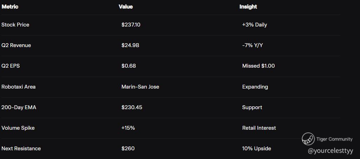The image size is (360, 159).
Task: Click the Q2 Revenue row label
Action: [x=16, y=45]
